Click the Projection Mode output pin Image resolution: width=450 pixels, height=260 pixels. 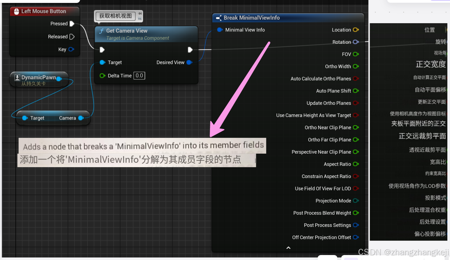[356, 201]
